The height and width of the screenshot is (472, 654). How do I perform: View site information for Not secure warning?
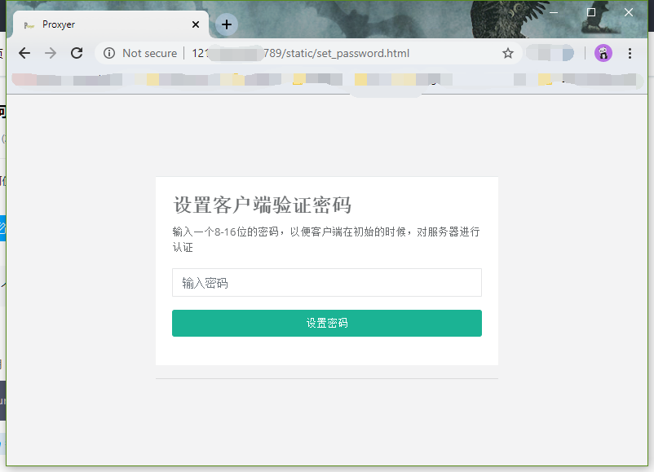coord(109,53)
